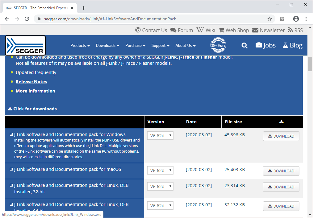Click the browser extension icon

click(282, 19)
